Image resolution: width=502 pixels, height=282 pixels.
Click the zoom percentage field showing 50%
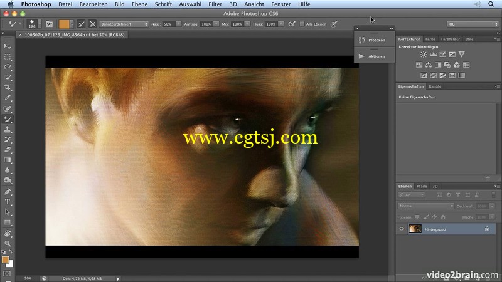coord(28,278)
